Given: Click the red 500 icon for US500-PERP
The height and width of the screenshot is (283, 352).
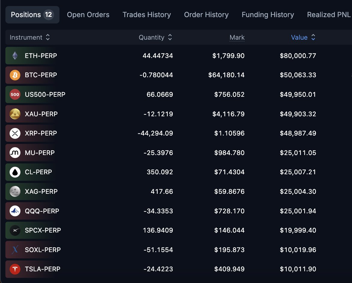Looking at the screenshot, I should click(15, 95).
